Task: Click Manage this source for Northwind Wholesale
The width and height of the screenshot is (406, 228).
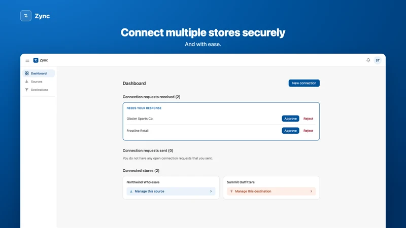Action: (171, 192)
